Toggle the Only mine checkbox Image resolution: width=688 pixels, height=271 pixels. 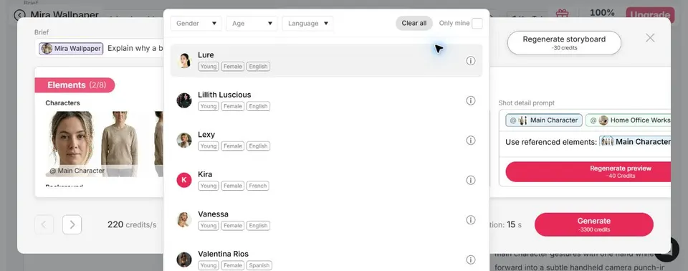click(477, 23)
